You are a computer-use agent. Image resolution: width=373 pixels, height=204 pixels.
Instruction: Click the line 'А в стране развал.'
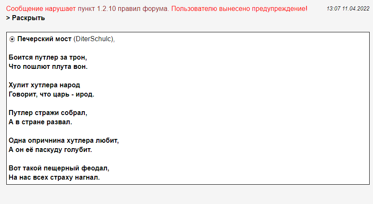coord(40,122)
